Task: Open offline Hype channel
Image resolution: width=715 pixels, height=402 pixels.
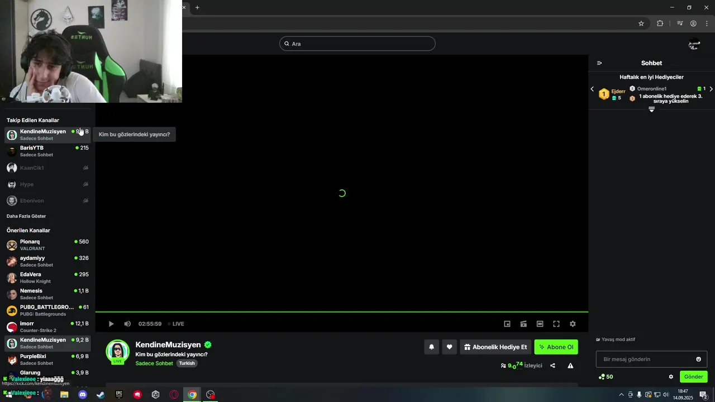Action: click(x=47, y=184)
